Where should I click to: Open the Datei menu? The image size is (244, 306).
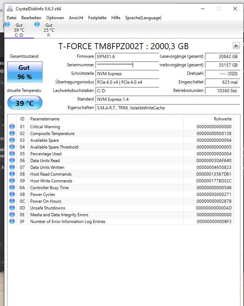tap(11, 18)
